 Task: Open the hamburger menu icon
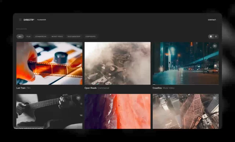(20, 20)
